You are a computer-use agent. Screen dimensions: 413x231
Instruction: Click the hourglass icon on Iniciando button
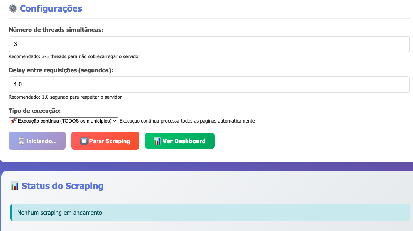point(21,141)
